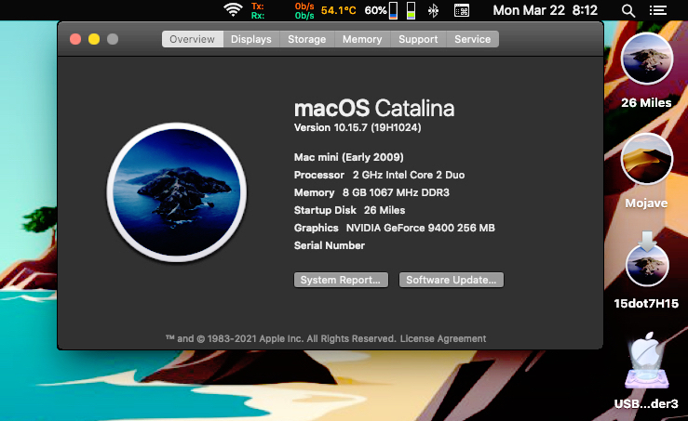Click the Mon Mar 22 8:12 clock
This screenshot has height=421, width=688.
[x=545, y=10]
